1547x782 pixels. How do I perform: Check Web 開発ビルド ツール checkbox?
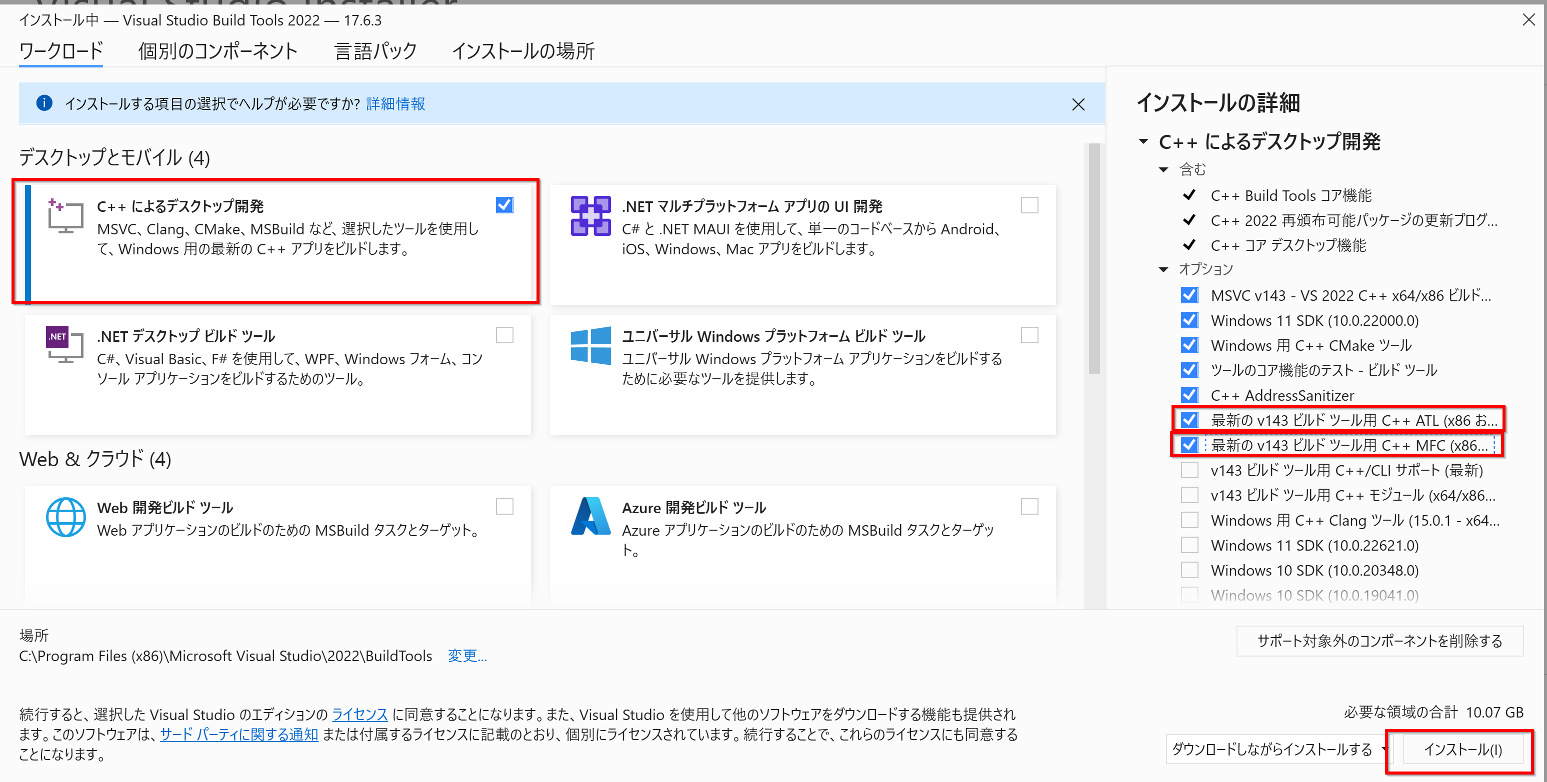coord(504,507)
